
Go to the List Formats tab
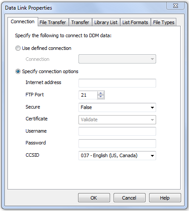click(135, 22)
